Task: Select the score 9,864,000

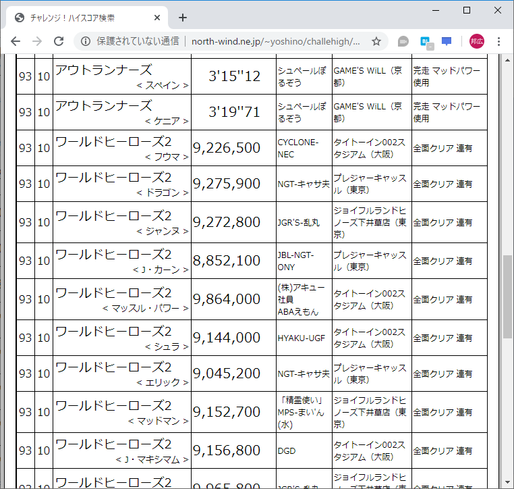Action: 227,299
